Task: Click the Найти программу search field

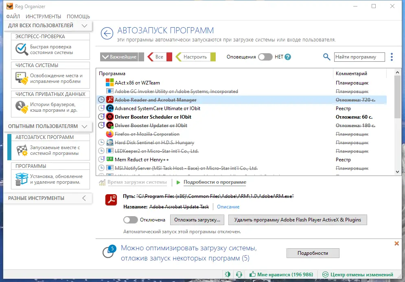Action: pyautogui.click(x=359, y=57)
